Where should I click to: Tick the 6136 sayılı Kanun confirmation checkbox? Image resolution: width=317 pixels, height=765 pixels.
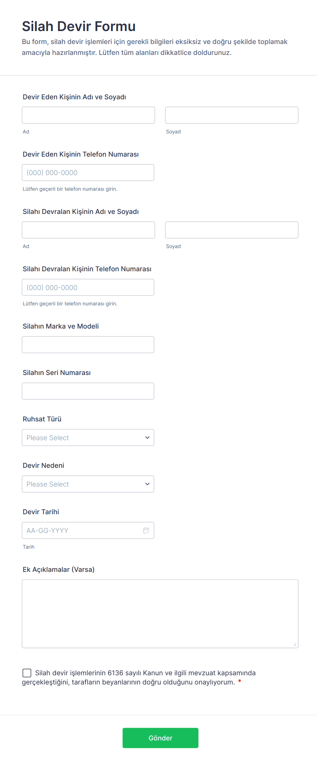point(27,673)
